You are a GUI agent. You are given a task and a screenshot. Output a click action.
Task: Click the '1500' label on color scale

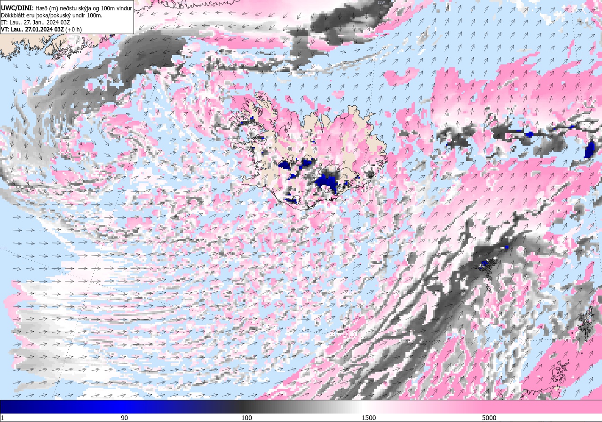point(369,418)
